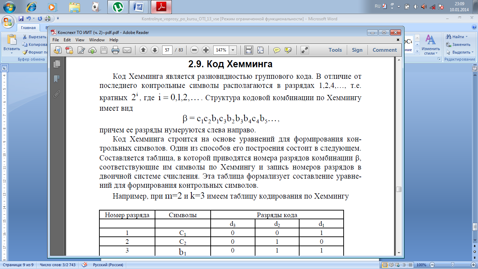The width and height of the screenshot is (478, 269).
Task: Open the Undo history dropdown arrow in Word
Action: [34, 19]
